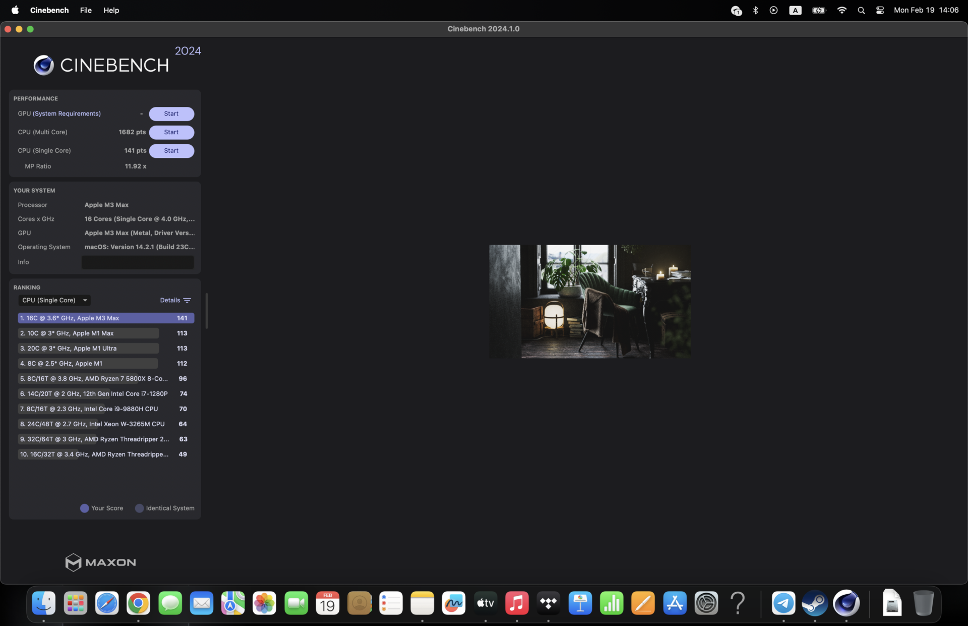This screenshot has width=968, height=626.
Task: Click the date and time
Action: point(926,10)
